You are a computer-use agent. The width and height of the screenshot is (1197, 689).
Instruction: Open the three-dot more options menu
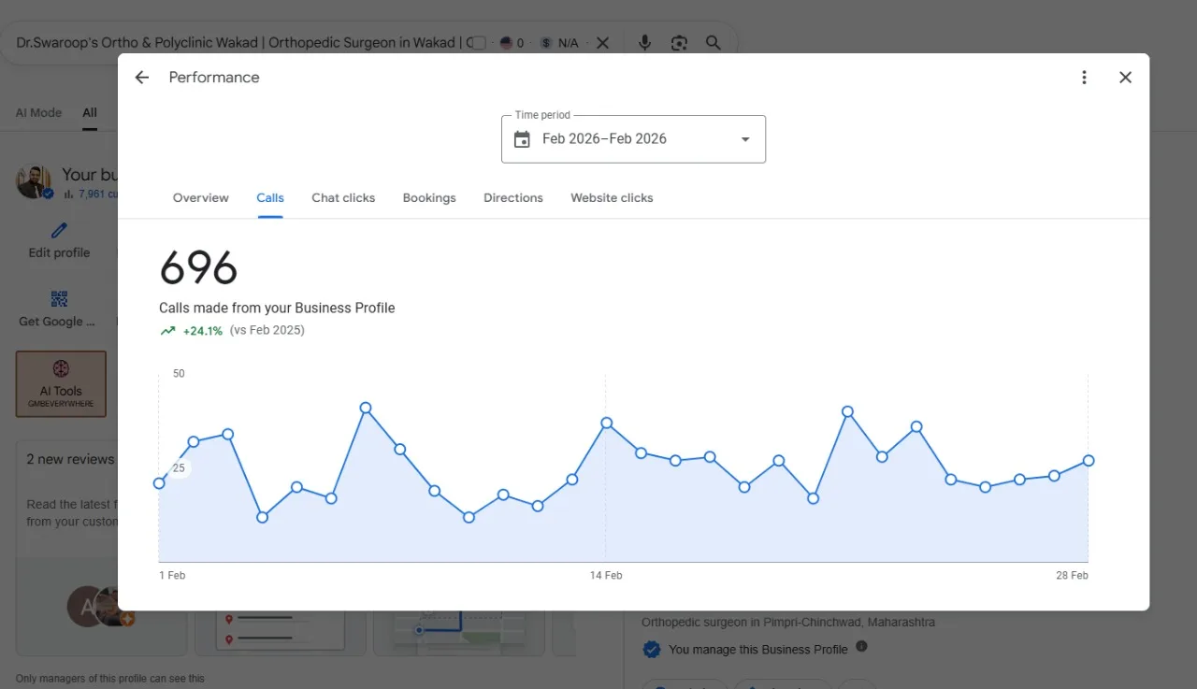tap(1084, 78)
